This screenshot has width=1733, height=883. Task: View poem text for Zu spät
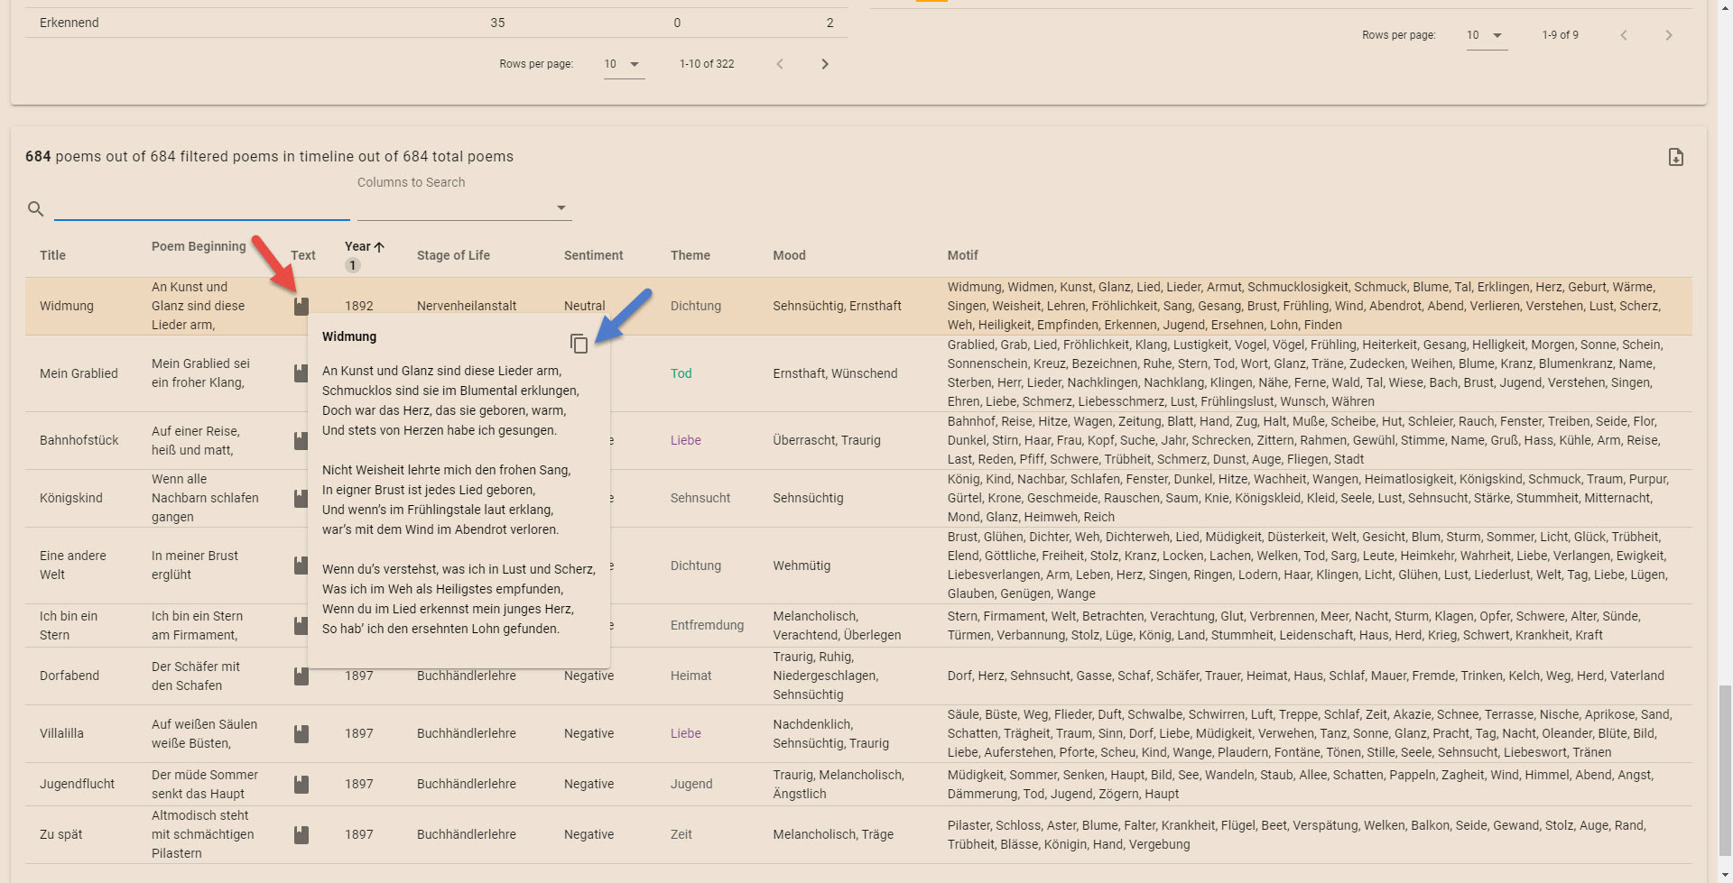coord(301,835)
